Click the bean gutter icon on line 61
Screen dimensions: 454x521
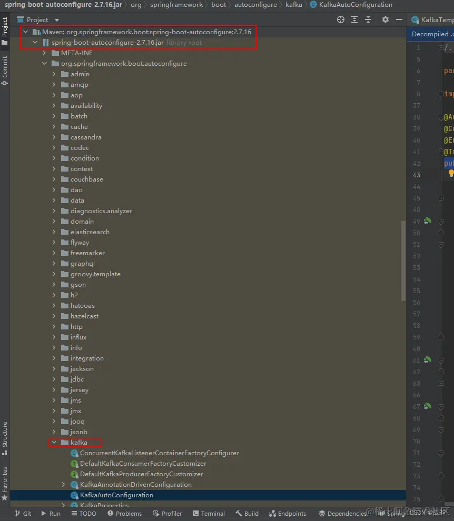tap(427, 360)
